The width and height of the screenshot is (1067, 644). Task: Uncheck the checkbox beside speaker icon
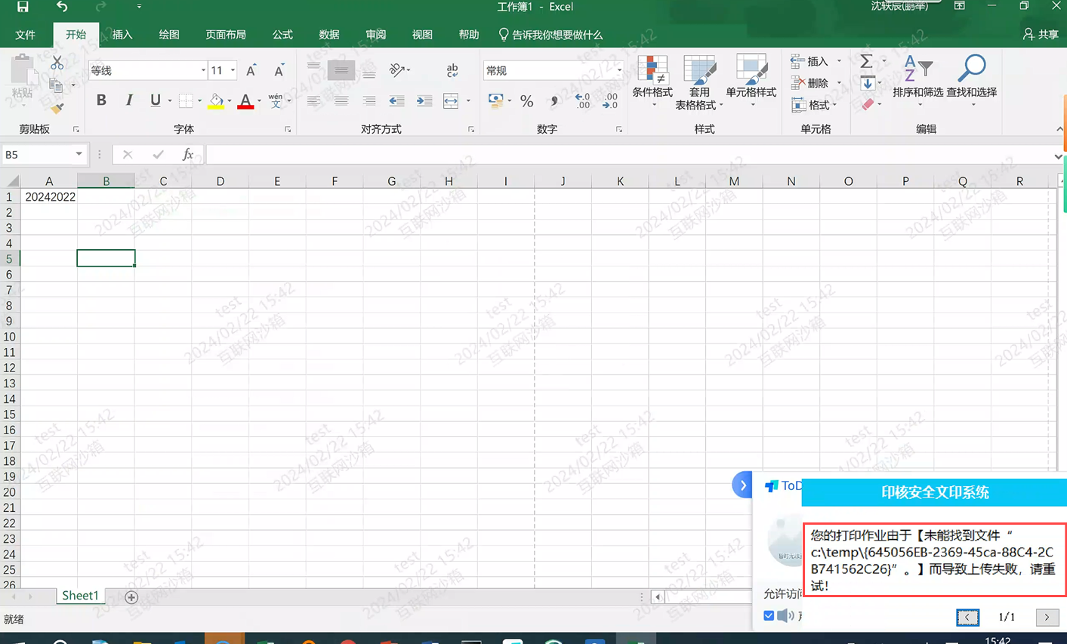769,615
